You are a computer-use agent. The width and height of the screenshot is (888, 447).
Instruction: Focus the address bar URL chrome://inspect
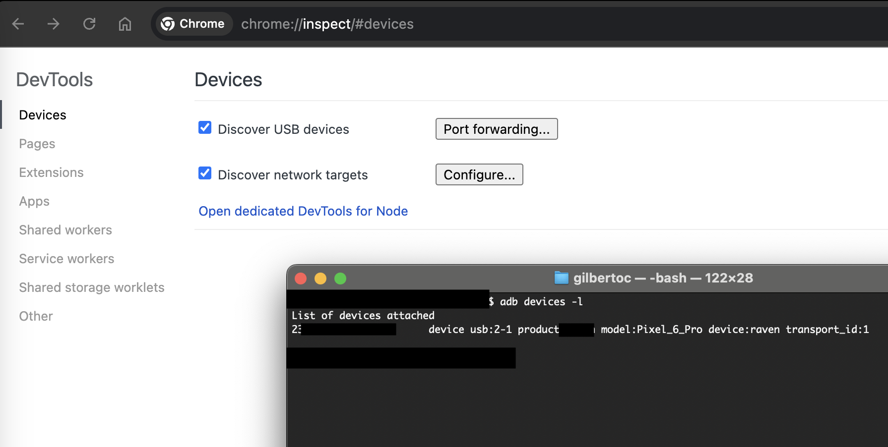pyautogui.click(x=327, y=24)
